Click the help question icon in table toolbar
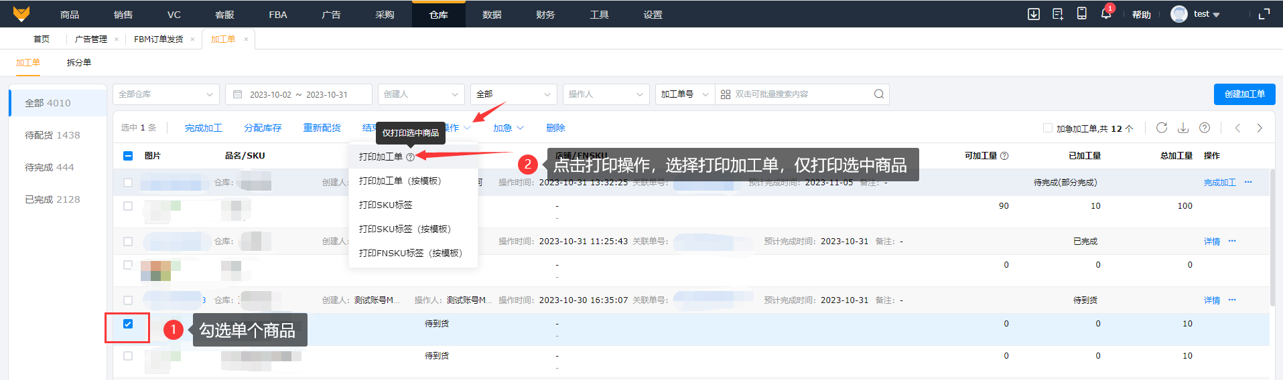This screenshot has width=1283, height=380. click(1205, 127)
